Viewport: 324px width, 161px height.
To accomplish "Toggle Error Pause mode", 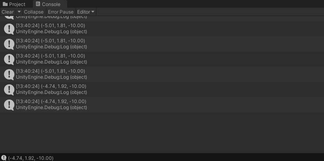I will (x=60, y=12).
